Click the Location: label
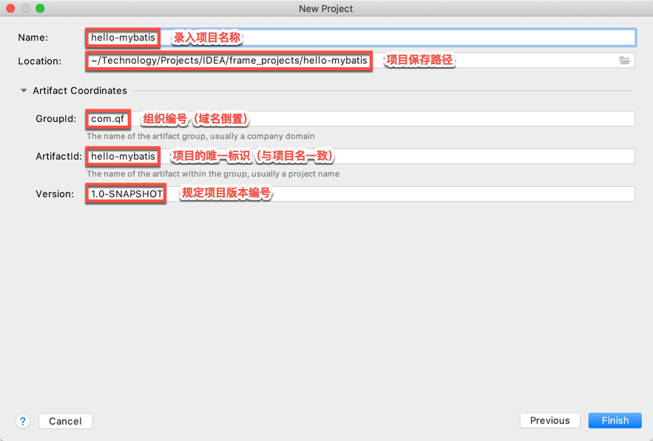Screen dimensions: 653x441 [39, 61]
